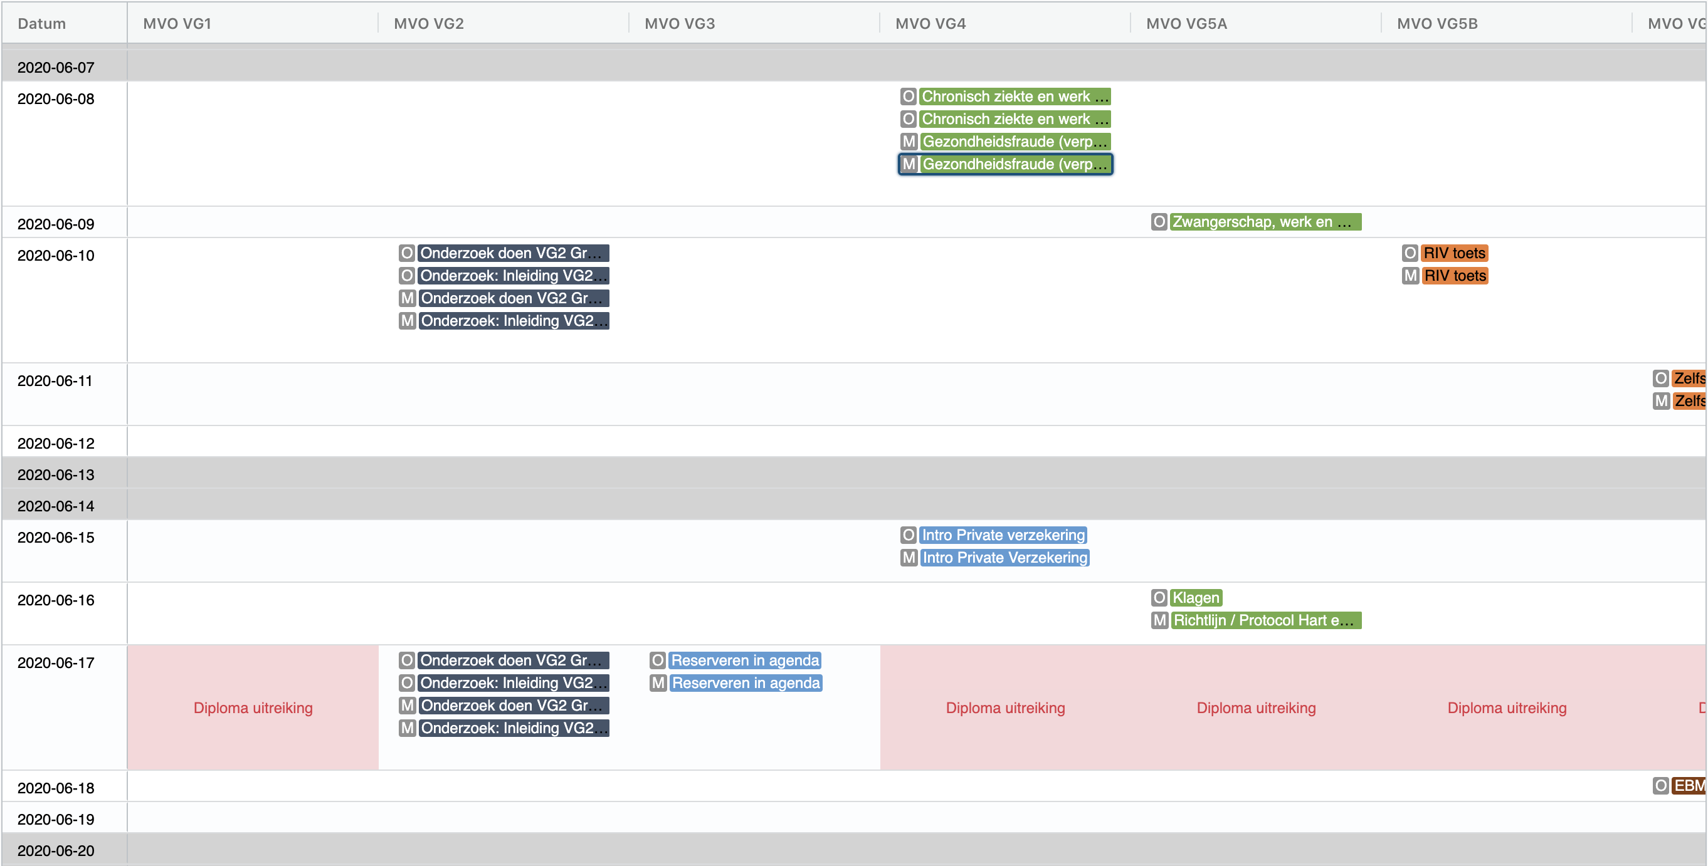Open the O Zelfs event on 2020-06-11
This screenshot has height=866, width=1708.
(x=1679, y=378)
